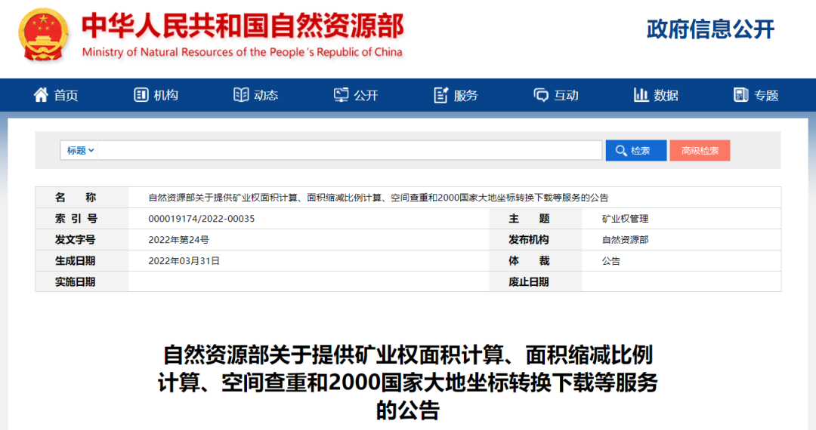This screenshot has height=430, width=816.
Task: Click the 中华人民共和国自然资源部 site title
Action: coord(243,26)
